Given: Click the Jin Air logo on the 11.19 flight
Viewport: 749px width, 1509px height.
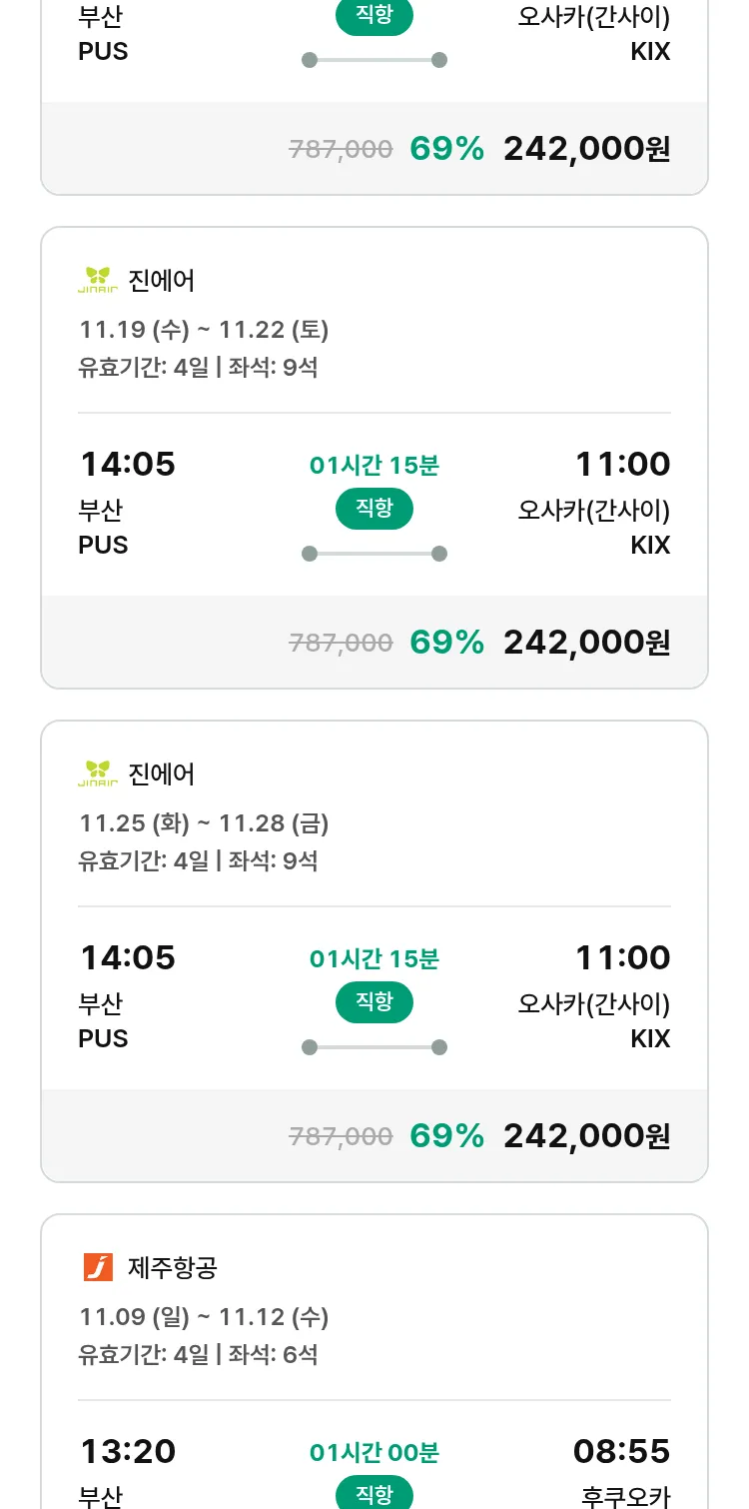Looking at the screenshot, I should 98,281.
